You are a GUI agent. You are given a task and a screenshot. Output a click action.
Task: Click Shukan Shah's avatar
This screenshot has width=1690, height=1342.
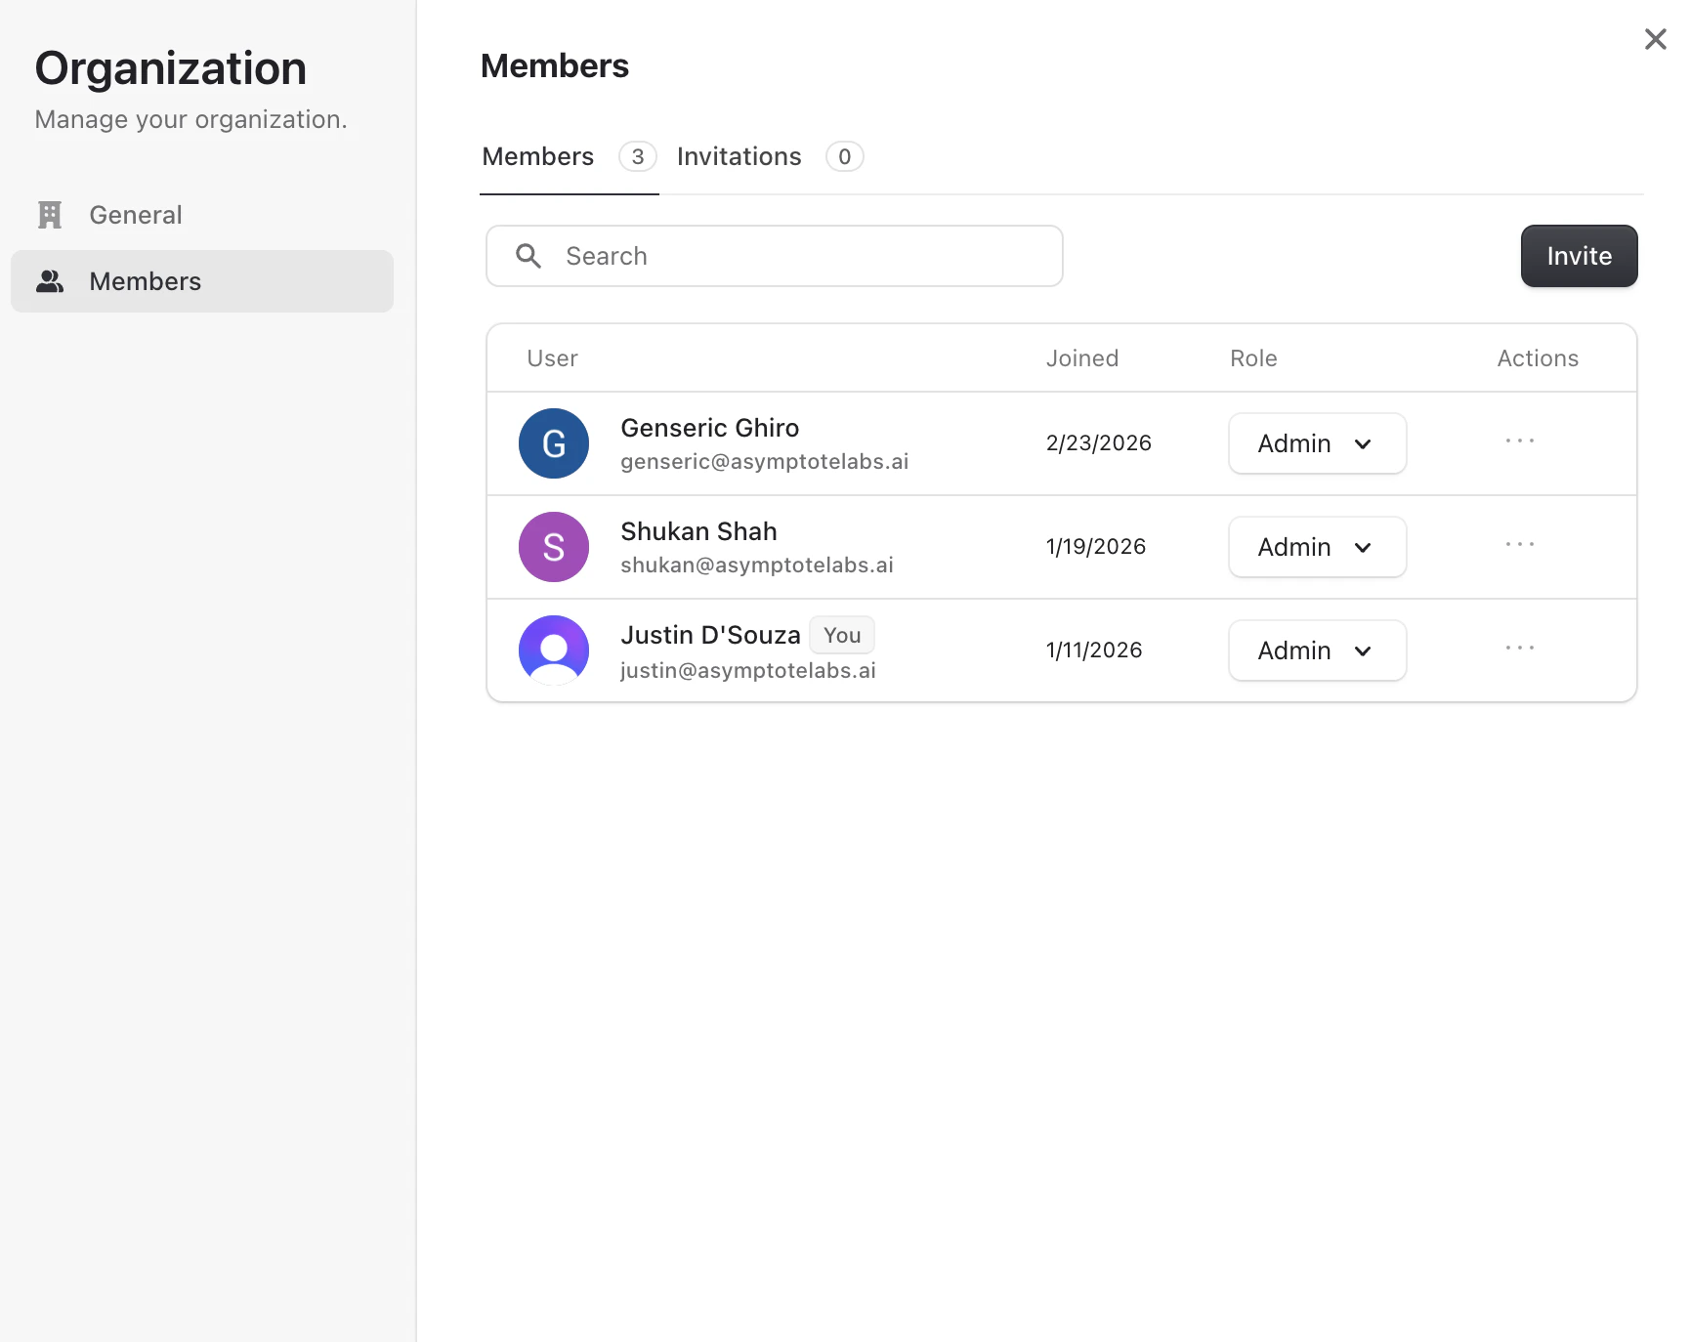(x=554, y=547)
